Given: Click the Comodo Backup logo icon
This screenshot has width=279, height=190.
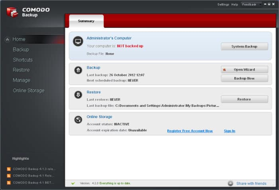Looking at the screenshot, I should pos(12,12).
